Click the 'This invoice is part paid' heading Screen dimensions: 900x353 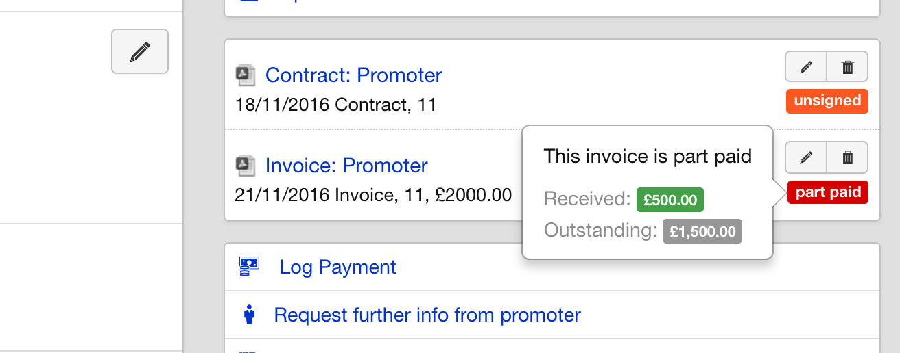tap(648, 157)
